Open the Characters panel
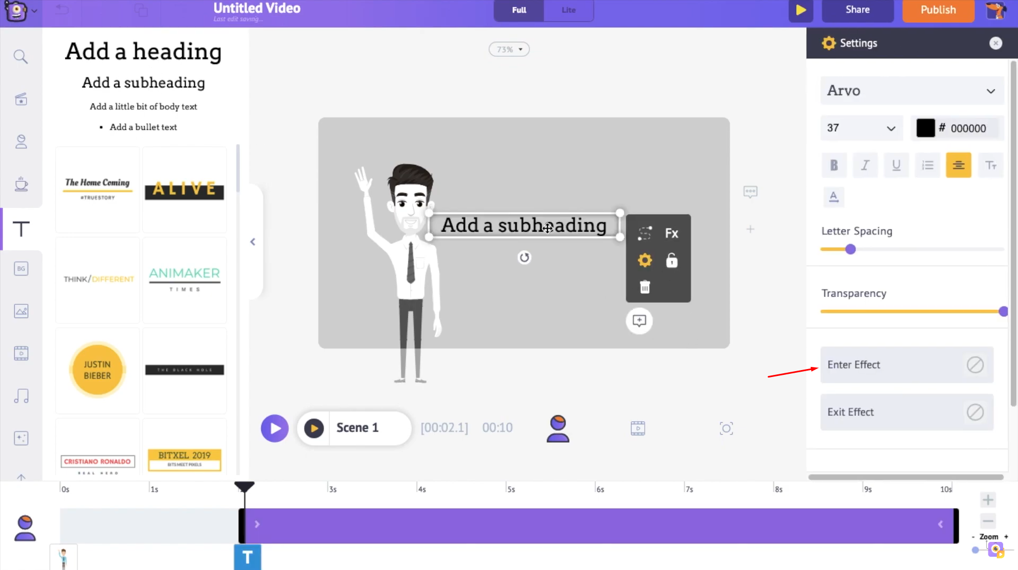 tap(21, 141)
